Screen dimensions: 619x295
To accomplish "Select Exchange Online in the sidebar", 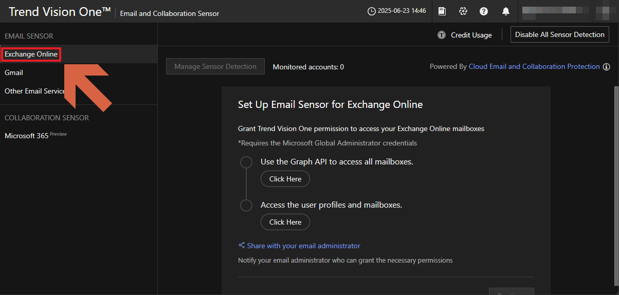I will [31, 54].
